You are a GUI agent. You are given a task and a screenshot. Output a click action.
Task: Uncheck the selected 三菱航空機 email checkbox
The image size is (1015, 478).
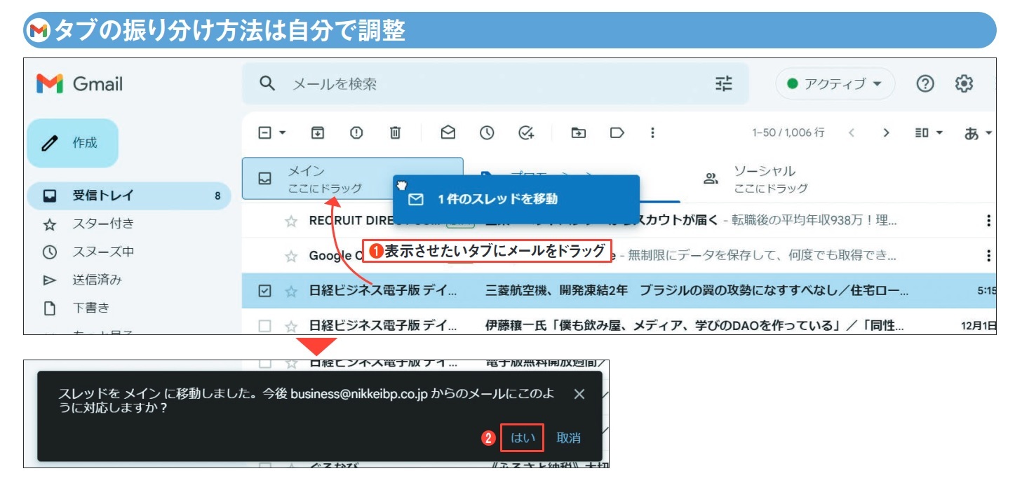pos(264,291)
